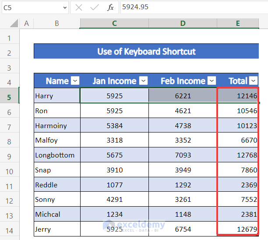Click the Insert Function fx icon
The height and width of the screenshot is (240, 268).
point(111,7)
